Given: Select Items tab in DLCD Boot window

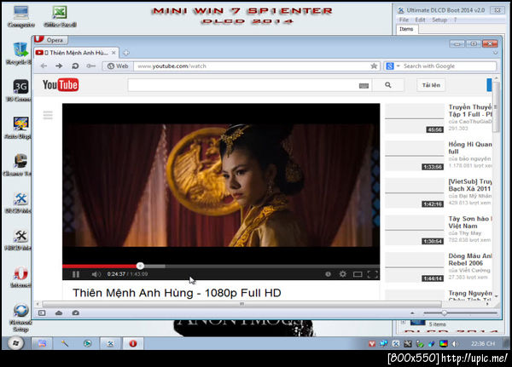Looking at the screenshot, I should point(406,29).
